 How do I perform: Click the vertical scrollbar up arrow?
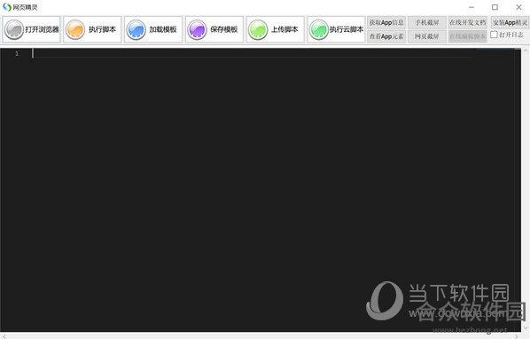526,51
